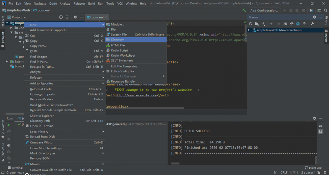
Task: Open the Analyze submenu in context menu
Action: pyautogui.click(x=65, y=72)
